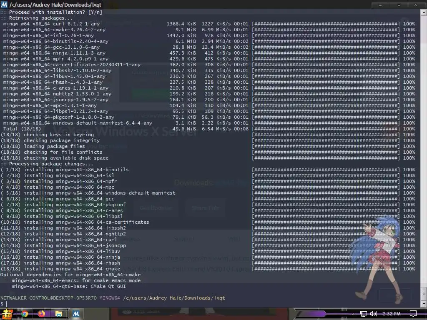Show hidden system tray icons
Viewport: 427px width, 320px height.
click(x=354, y=314)
